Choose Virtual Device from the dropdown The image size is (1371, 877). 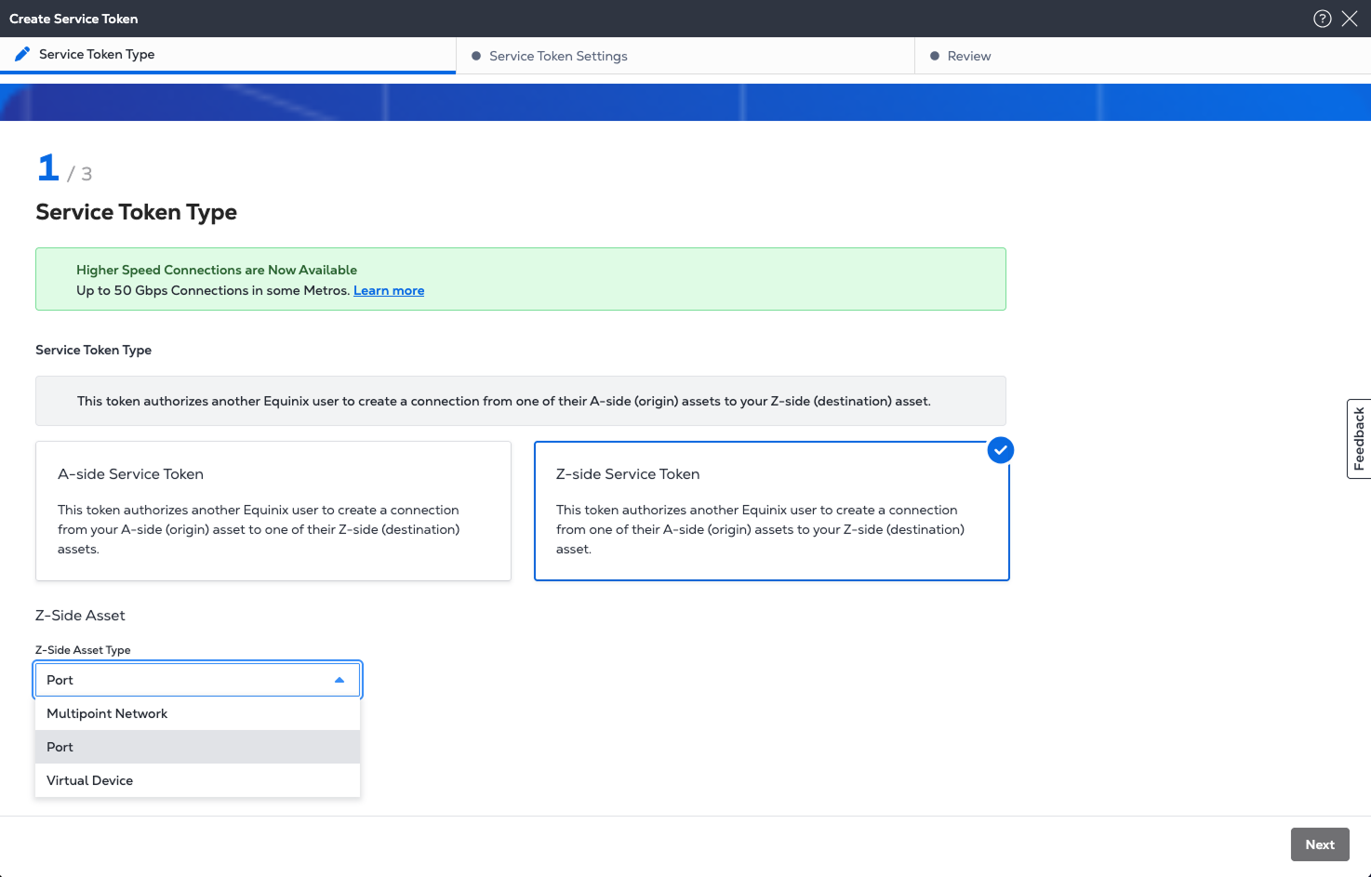point(90,780)
